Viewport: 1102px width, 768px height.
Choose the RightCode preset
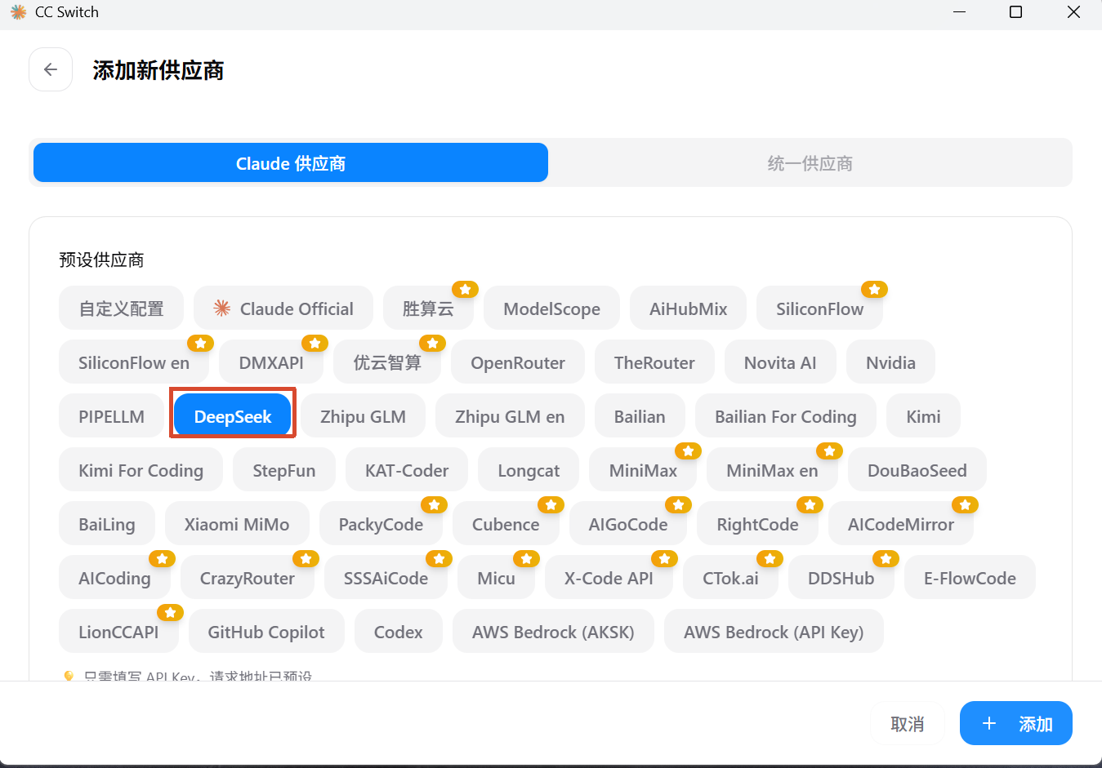coord(757,524)
